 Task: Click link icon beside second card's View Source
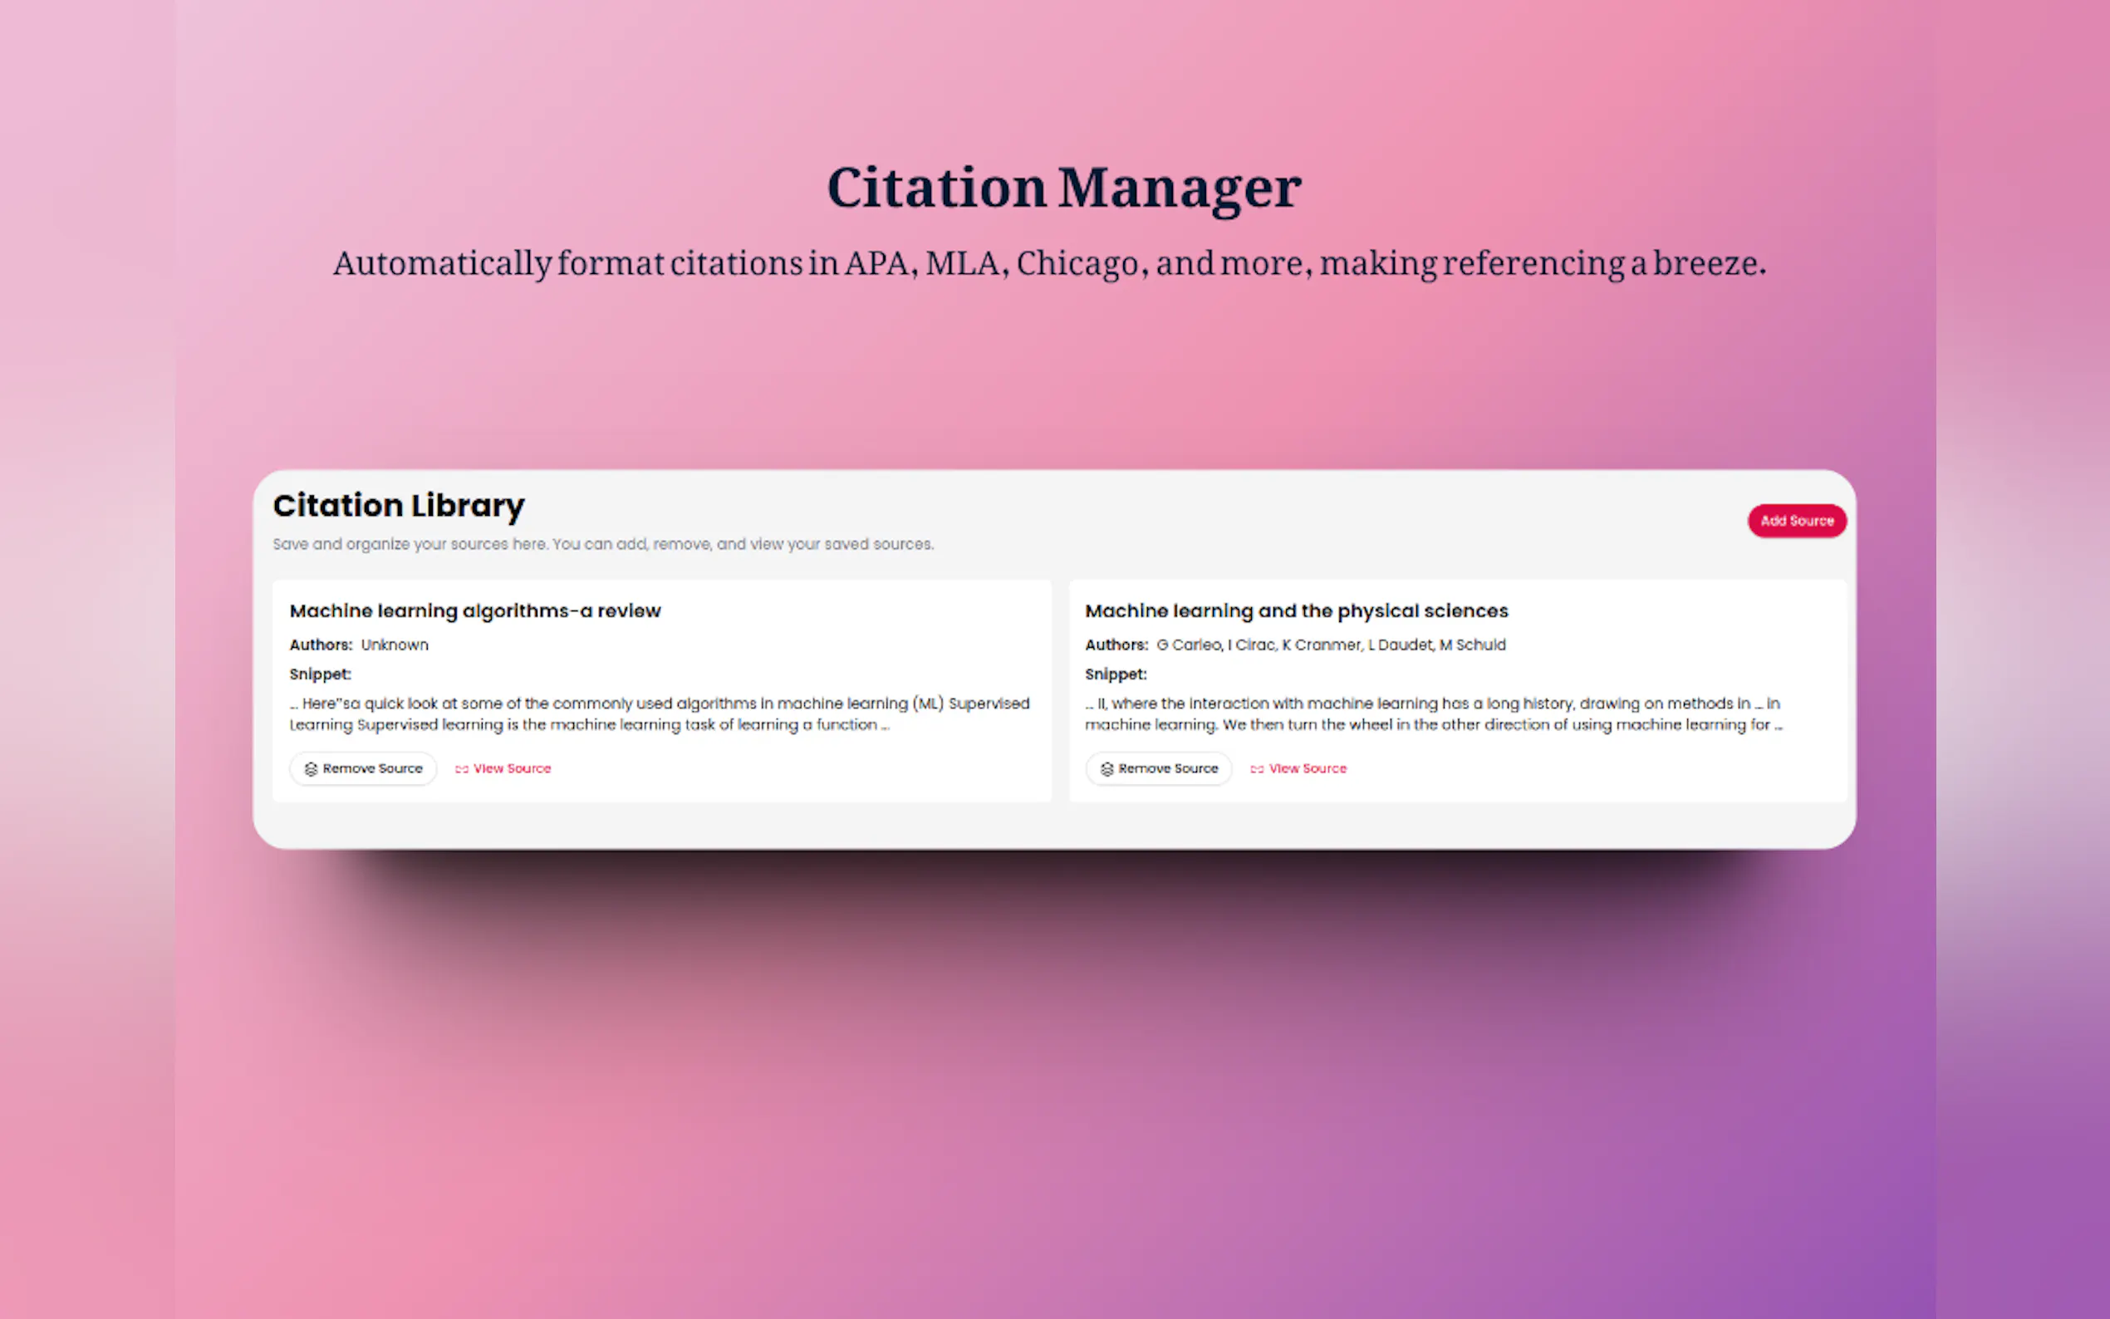pyautogui.click(x=1257, y=768)
